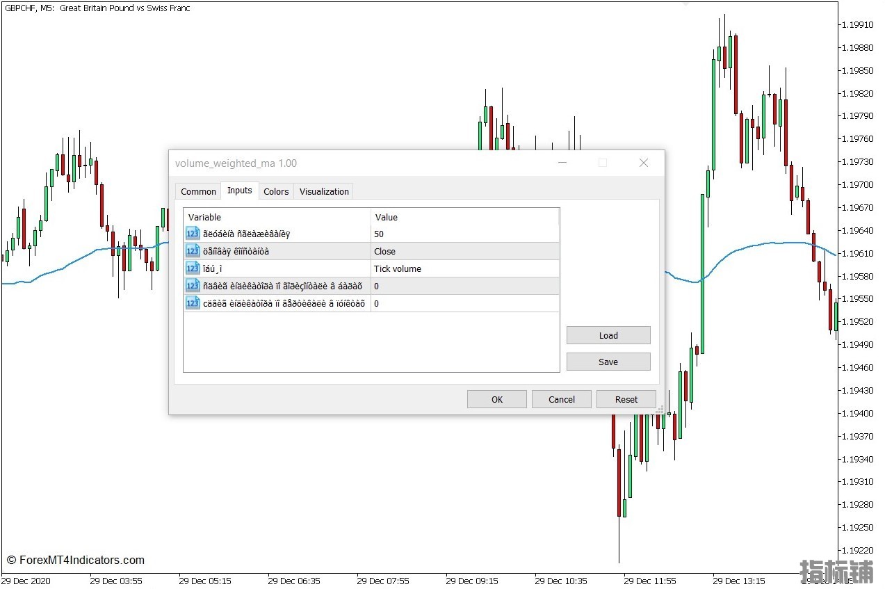Click the icon beside the Tick volume row
Screen dimensions: 885x589
click(193, 268)
